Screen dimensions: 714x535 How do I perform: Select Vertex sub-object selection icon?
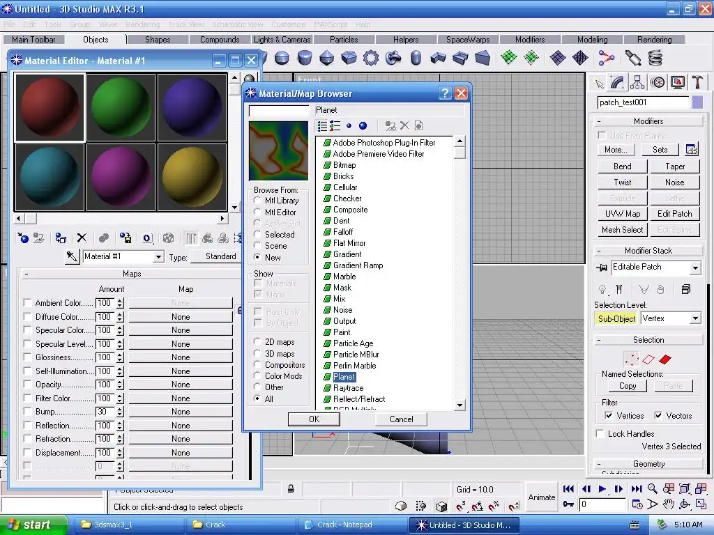(x=632, y=359)
